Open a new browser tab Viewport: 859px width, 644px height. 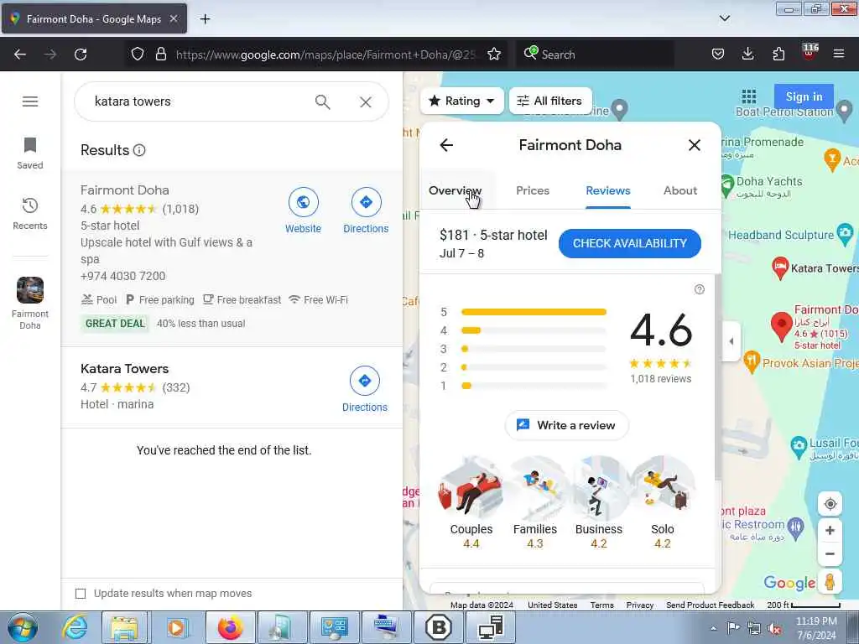205,19
